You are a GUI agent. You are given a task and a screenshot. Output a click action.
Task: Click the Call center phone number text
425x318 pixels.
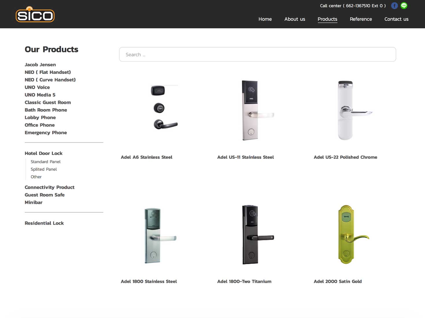[353, 6]
